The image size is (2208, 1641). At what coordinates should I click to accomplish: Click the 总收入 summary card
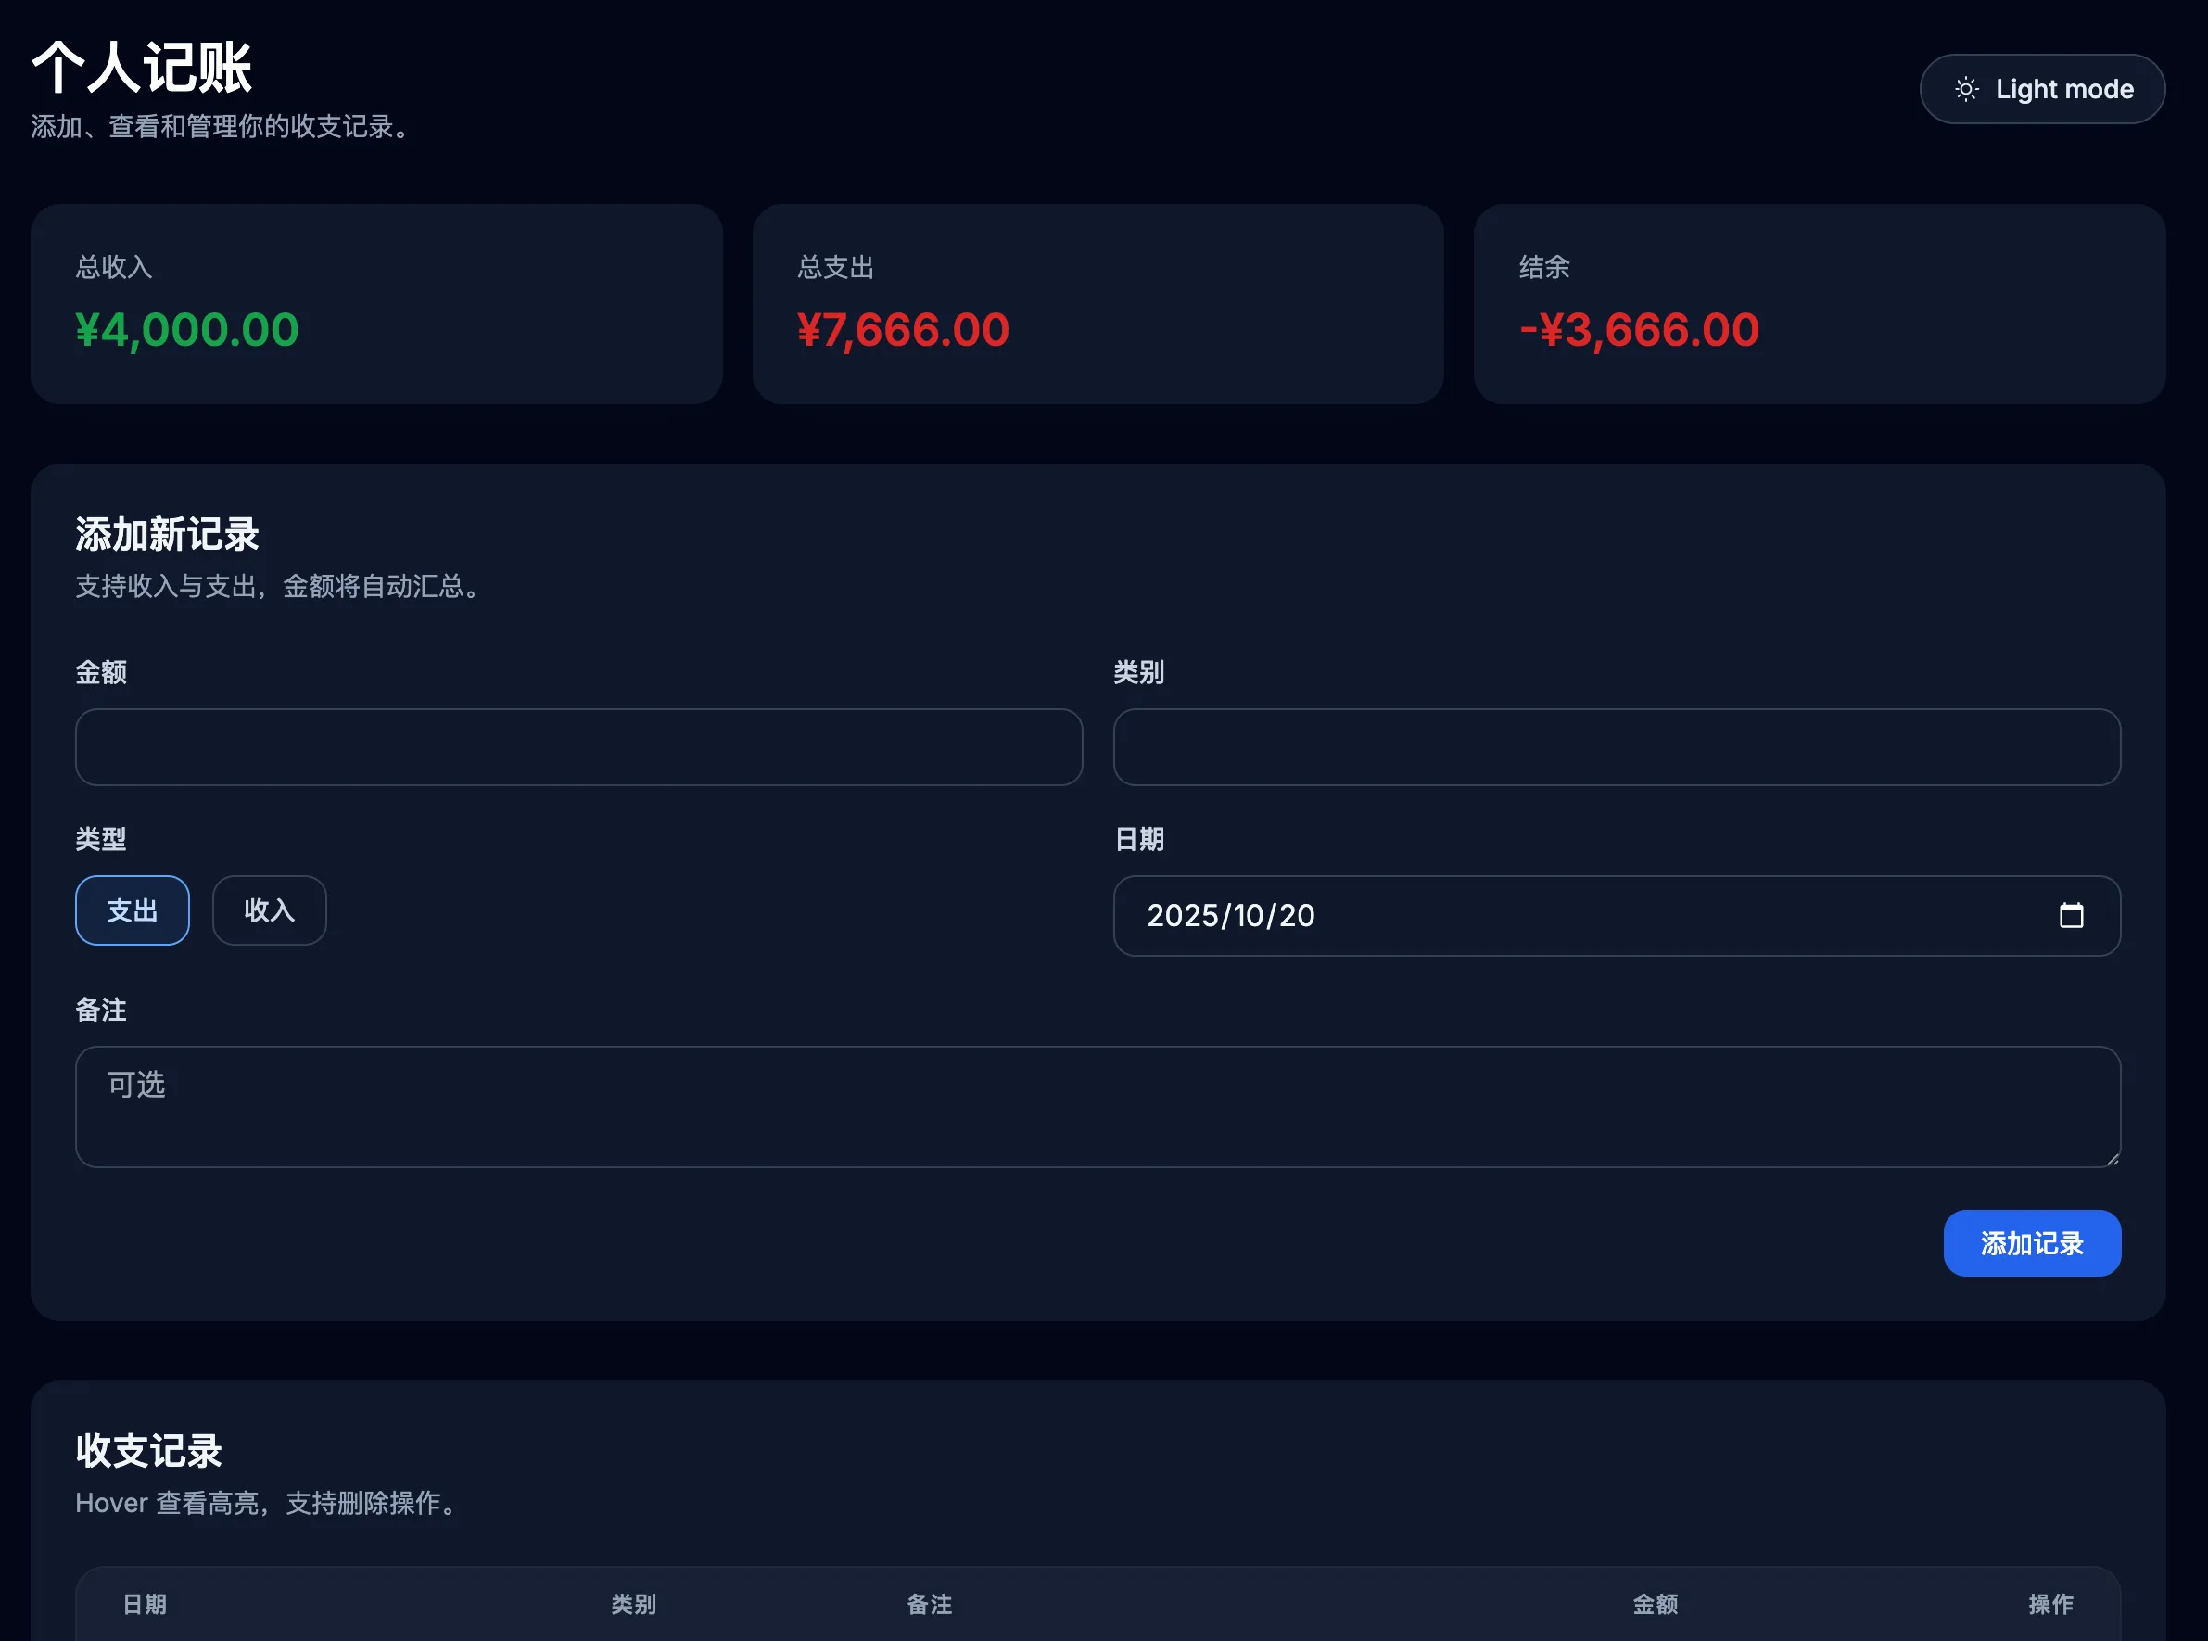coord(376,304)
